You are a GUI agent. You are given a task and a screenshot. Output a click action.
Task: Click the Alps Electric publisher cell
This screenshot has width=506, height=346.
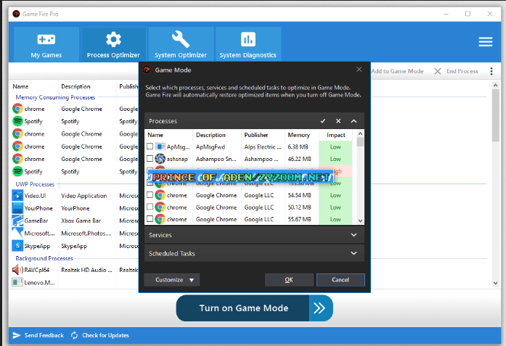pyautogui.click(x=263, y=147)
